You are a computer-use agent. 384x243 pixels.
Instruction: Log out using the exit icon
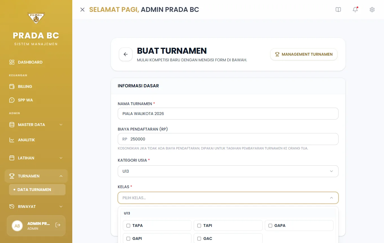pos(58,225)
